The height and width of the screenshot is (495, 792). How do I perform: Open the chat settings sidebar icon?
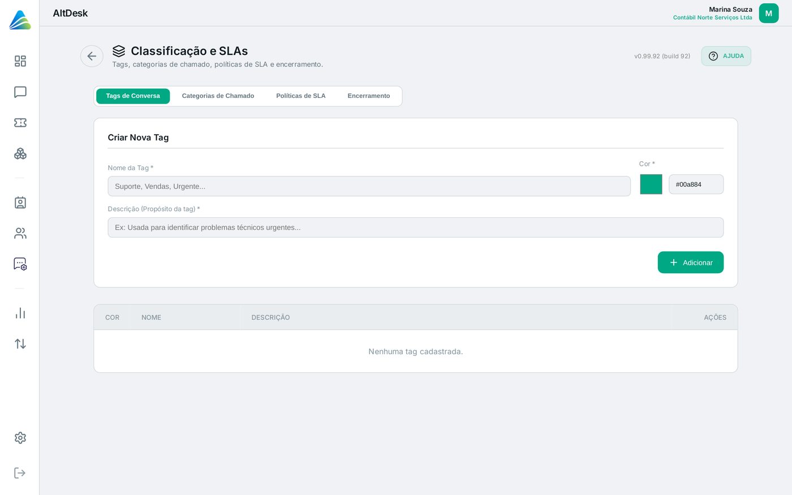point(20,264)
